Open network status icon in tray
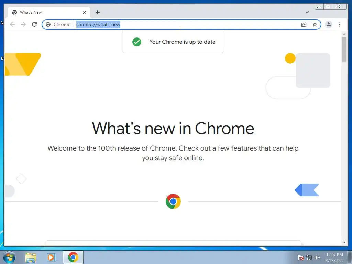 309,257
